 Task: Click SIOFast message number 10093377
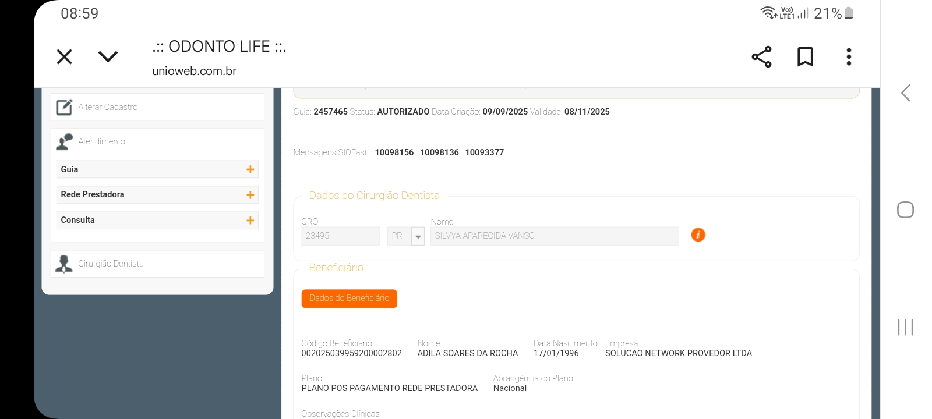click(x=485, y=152)
